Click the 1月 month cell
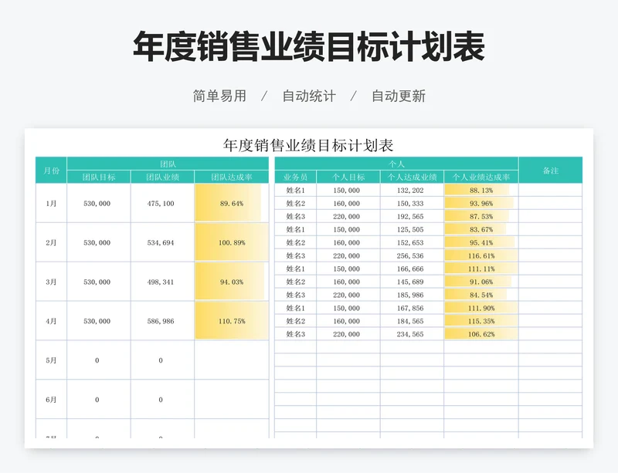Image resolution: width=618 pixels, height=473 pixels. (x=51, y=203)
